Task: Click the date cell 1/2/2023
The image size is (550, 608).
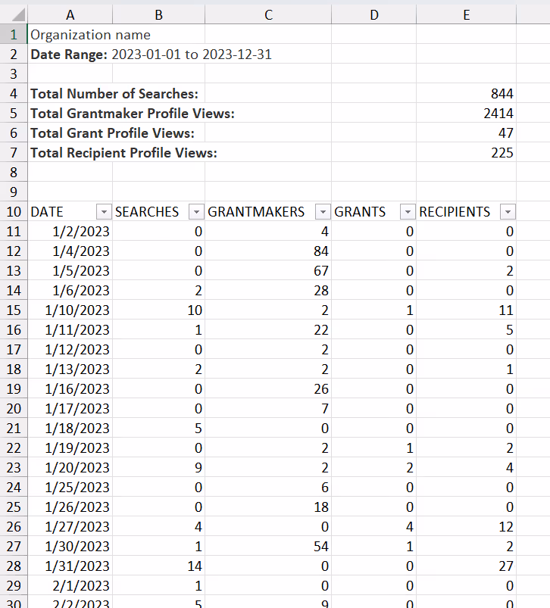Action: pyautogui.click(x=70, y=232)
